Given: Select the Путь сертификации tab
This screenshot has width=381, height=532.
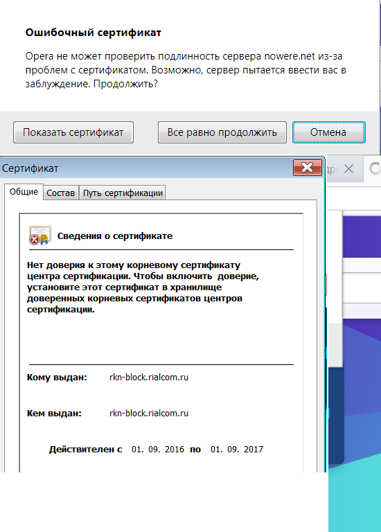Looking at the screenshot, I should tap(123, 193).
